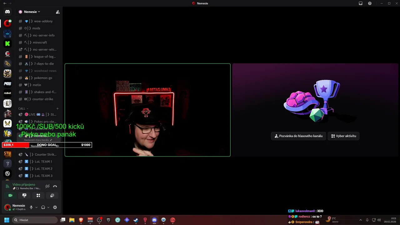Launch Brave browser from taskbar

81,220
